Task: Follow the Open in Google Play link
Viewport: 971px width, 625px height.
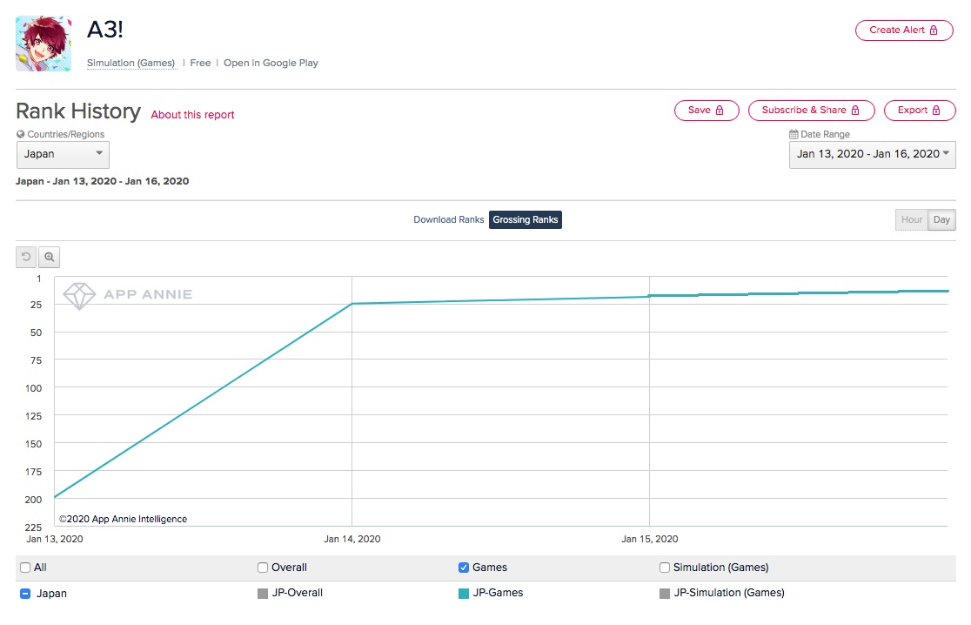Action: [x=271, y=64]
